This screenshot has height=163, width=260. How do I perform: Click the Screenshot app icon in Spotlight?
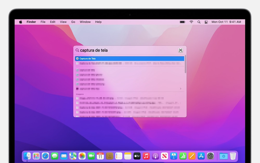click(x=181, y=50)
